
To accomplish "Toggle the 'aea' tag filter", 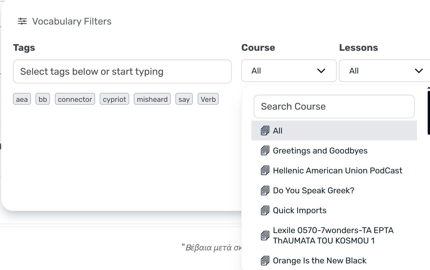I will click(22, 99).
